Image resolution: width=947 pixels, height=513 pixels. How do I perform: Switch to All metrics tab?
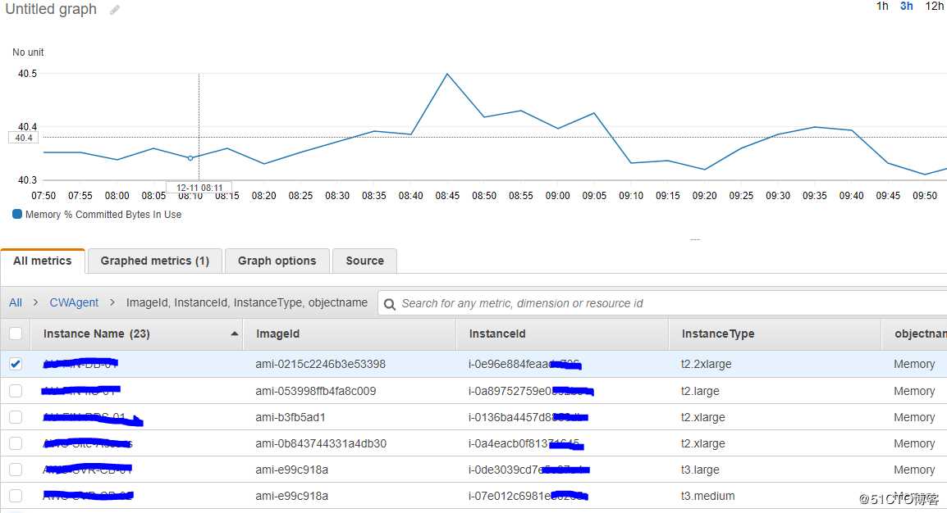43,261
